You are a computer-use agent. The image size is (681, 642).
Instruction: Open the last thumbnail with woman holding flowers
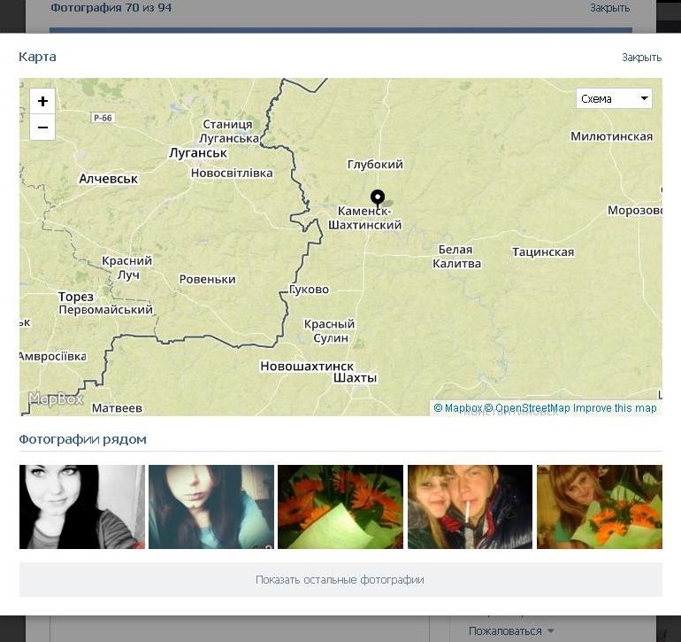[599, 507]
